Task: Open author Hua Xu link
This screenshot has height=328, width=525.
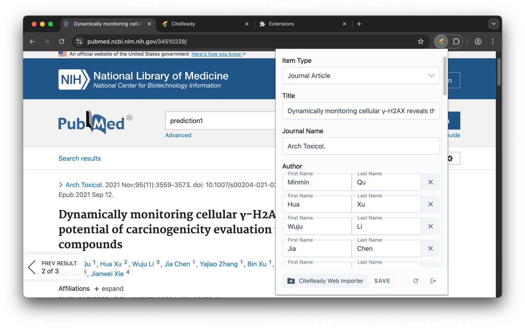Action: pyautogui.click(x=111, y=264)
